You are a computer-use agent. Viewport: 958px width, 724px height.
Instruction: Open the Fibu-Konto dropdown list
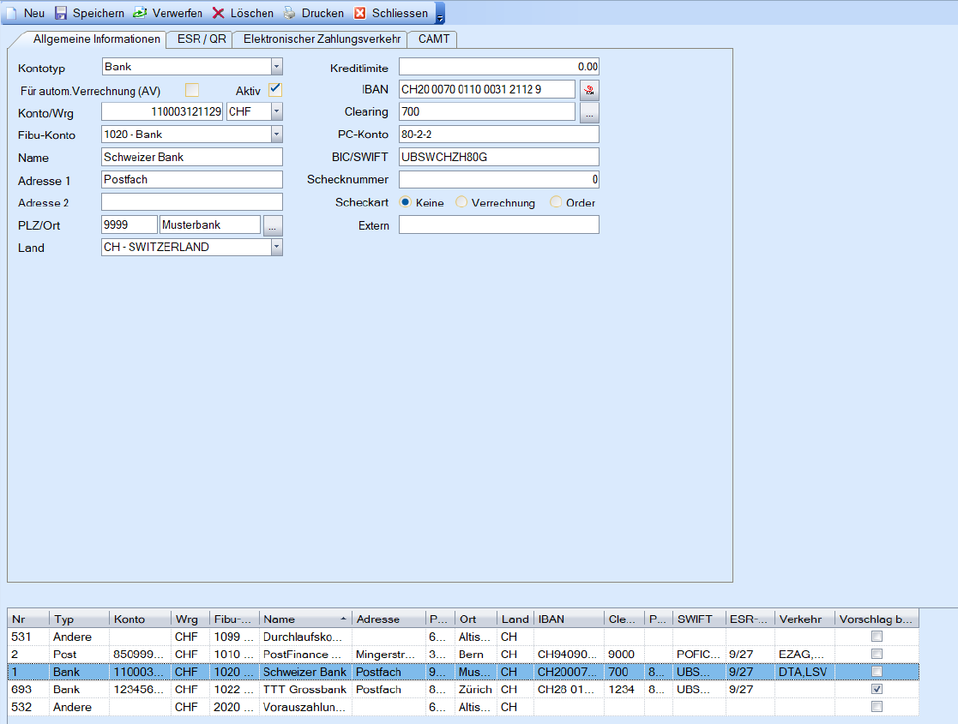click(x=276, y=135)
